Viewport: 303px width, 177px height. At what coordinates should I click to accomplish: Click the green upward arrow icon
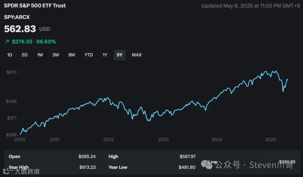[x=7, y=42]
